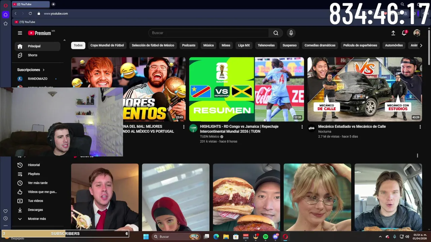Select the Automóviles chip
Image resolution: width=431 pixels, height=242 pixels.
coord(394,45)
